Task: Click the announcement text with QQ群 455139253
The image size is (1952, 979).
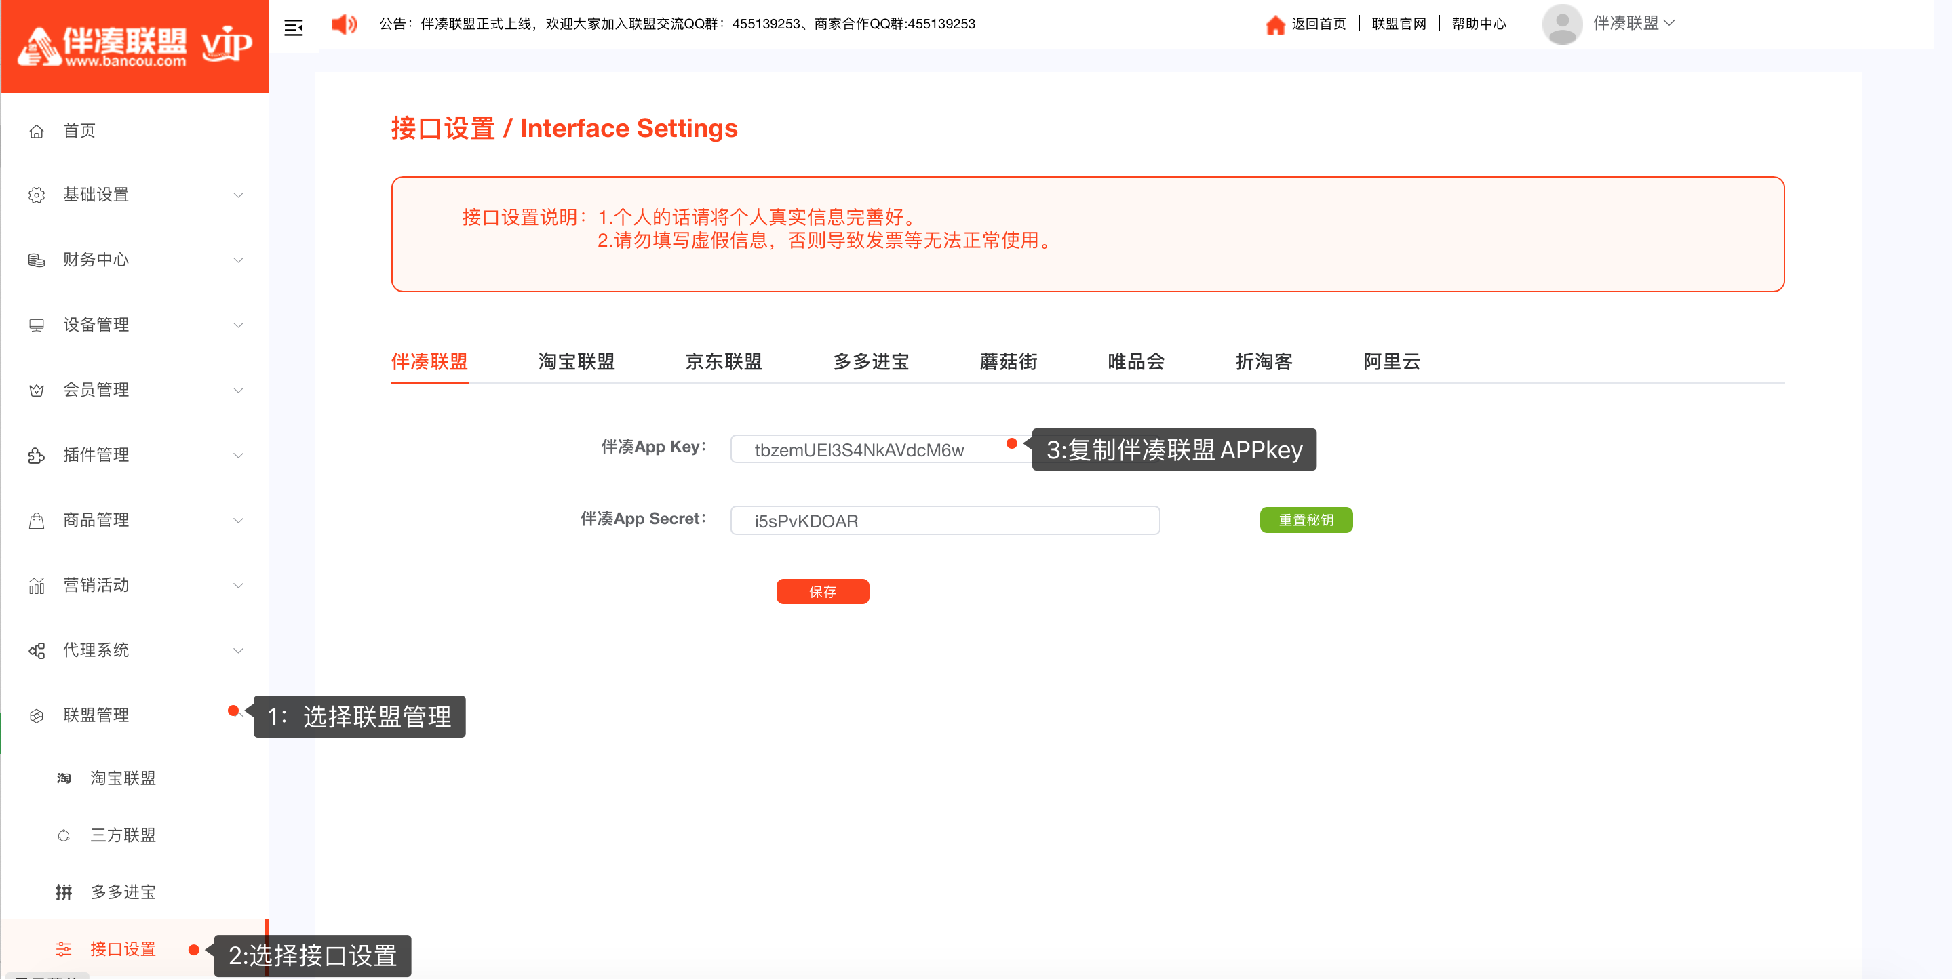Action: coord(677,24)
